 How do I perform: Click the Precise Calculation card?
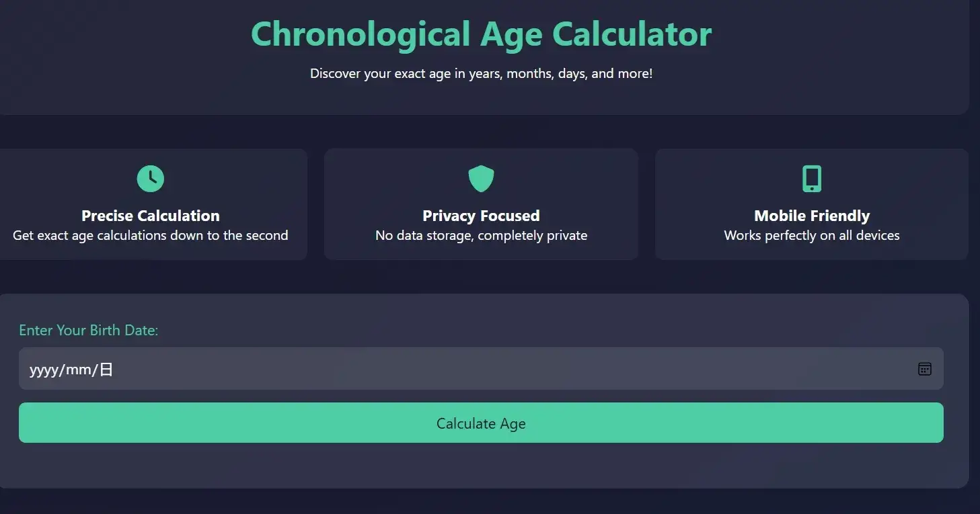(150, 204)
